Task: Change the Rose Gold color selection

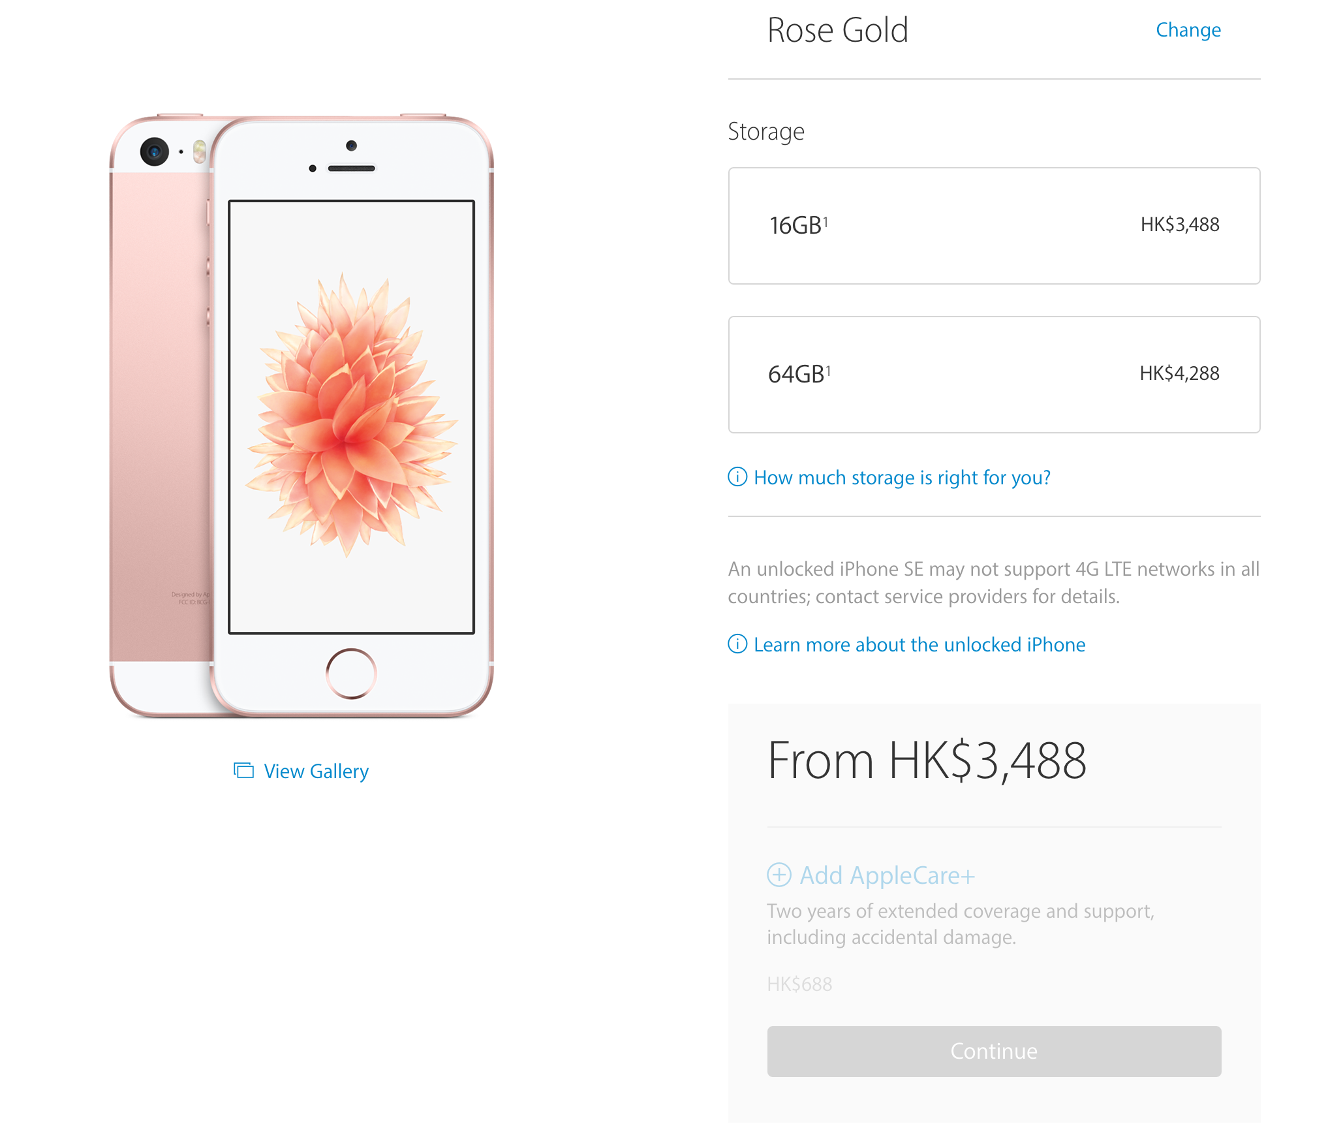Action: coord(1188,30)
